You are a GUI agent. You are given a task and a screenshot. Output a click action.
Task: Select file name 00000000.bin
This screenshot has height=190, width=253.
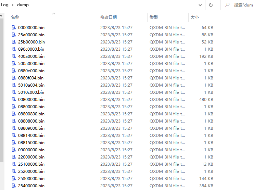[31, 28]
